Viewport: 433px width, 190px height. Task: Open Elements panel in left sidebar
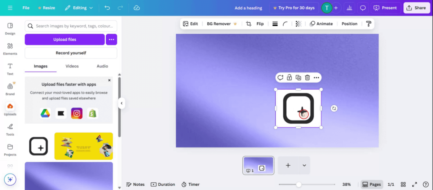click(10, 49)
